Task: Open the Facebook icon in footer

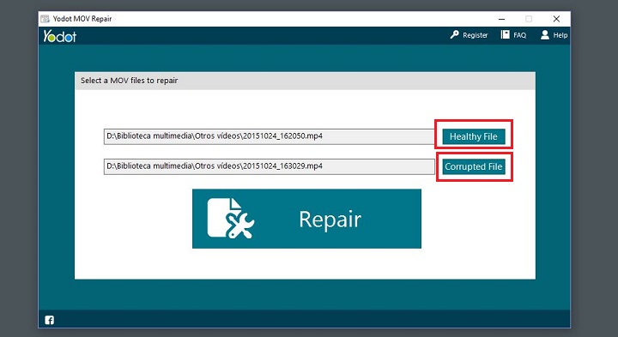Action: point(49,320)
